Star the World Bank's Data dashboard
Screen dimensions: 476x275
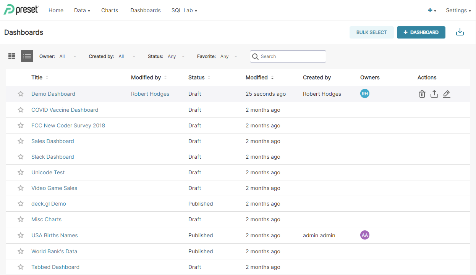pos(20,251)
